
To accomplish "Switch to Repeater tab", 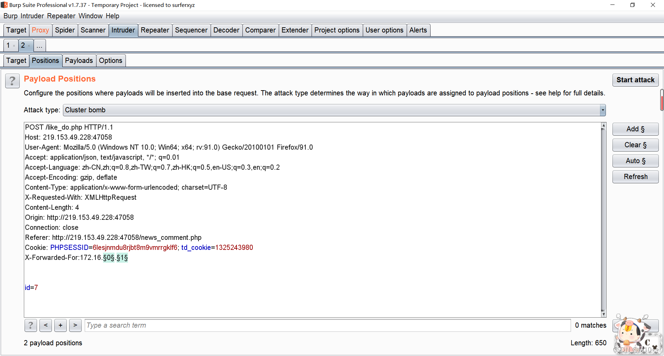I will click(155, 30).
